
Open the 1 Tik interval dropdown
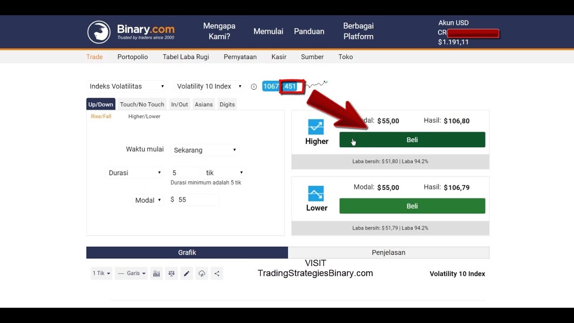(101, 274)
